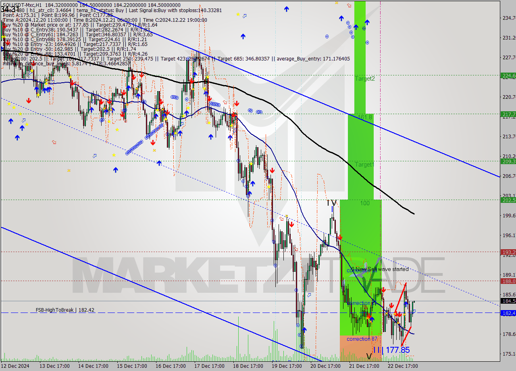The height and width of the screenshot is (371, 516).
Task: Click the 217.7 green price tag
Action: [x=508, y=114]
